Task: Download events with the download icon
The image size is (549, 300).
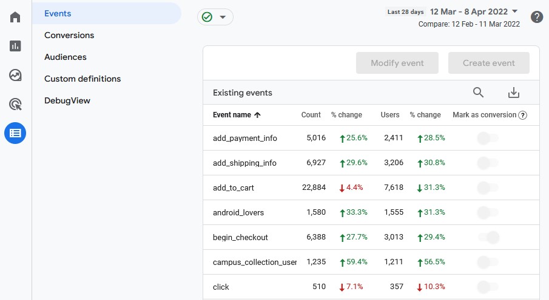Action: (x=514, y=93)
